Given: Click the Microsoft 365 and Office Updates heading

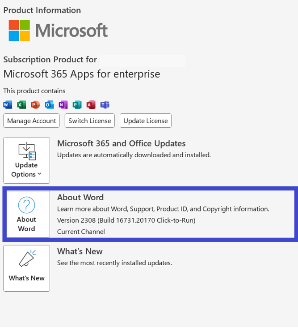Looking at the screenshot, I should click(x=122, y=143).
